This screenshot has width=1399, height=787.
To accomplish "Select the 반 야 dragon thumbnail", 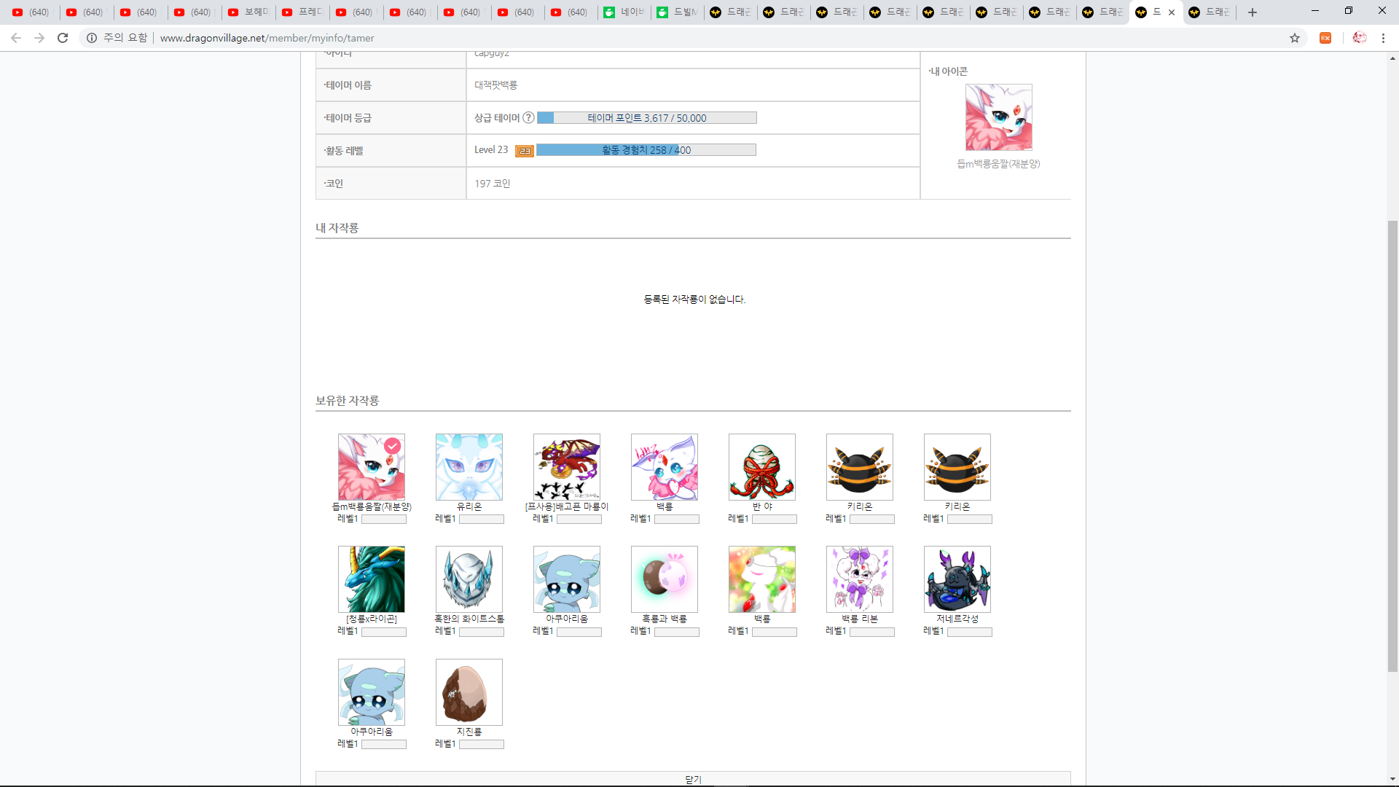I will point(762,467).
